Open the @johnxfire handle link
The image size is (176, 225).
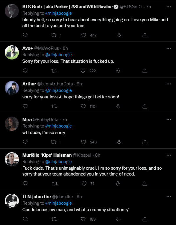coord(62,197)
